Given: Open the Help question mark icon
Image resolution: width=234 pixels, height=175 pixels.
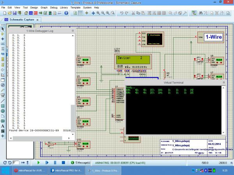Looking at the screenshot, I should (x=66, y=13).
